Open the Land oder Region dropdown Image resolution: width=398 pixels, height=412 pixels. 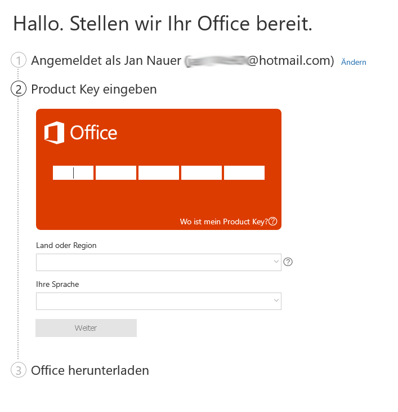click(158, 262)
